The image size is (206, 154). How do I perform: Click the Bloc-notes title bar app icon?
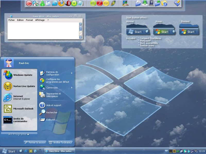point(11,16)
